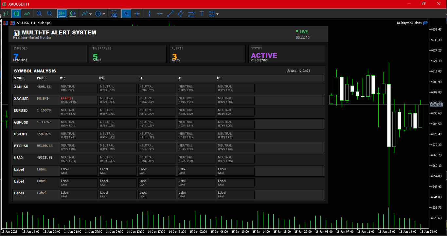Expand the graphical objects shapes dropdown
Viewport: 447px width, 236px height.
(x=213, y=14)
